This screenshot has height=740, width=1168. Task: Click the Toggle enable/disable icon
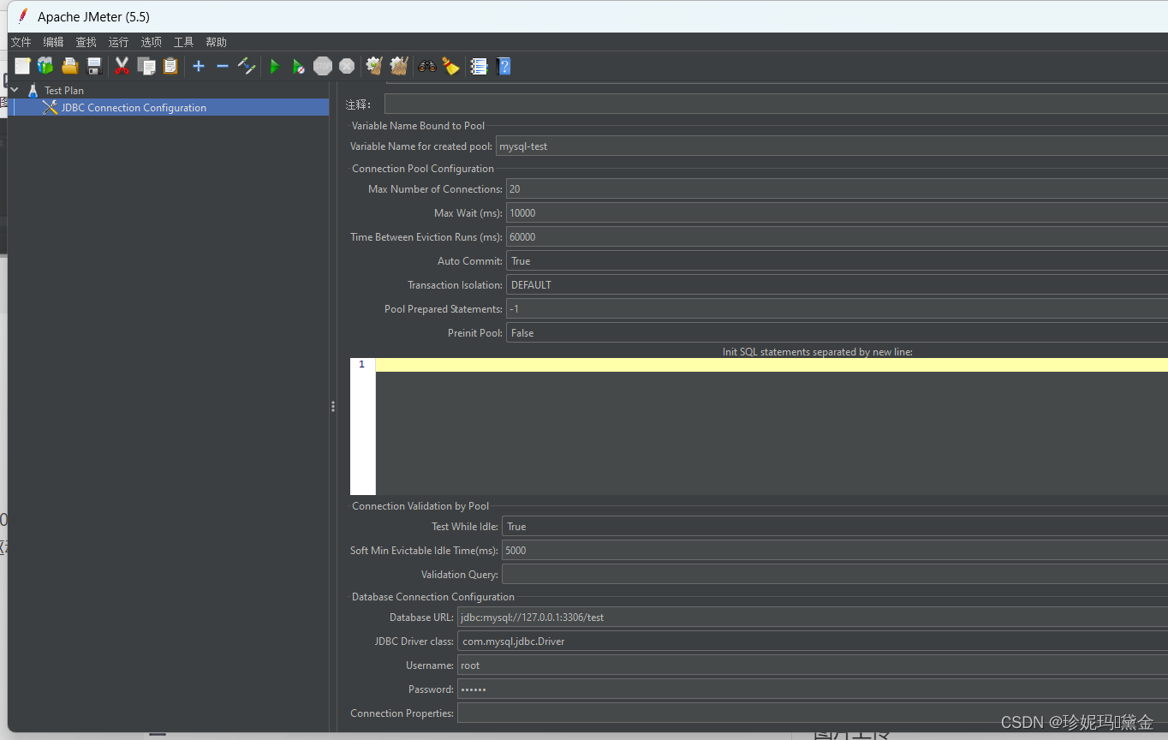coord(247,66)
